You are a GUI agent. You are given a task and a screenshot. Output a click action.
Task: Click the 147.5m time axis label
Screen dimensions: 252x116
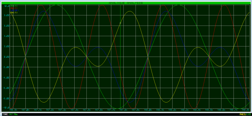pyautogui.click(x=87, y=110)
